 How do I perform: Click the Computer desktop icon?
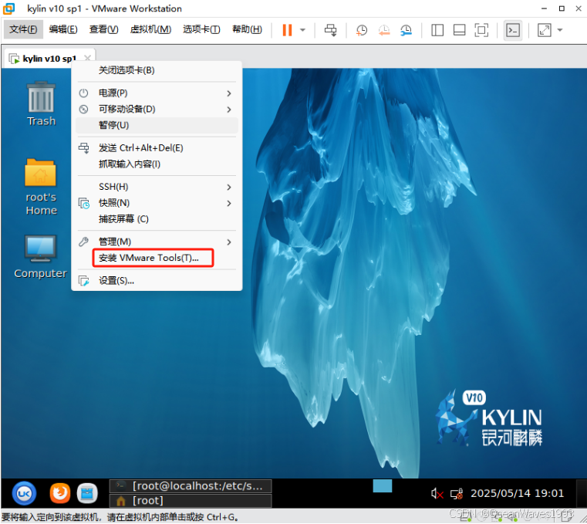(x=40, y=256)
